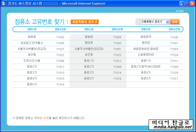Click the 종로6가 stop name

pos(32,84)
